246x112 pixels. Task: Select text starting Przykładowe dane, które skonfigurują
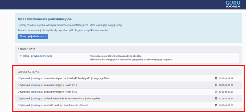coord(116,56)
